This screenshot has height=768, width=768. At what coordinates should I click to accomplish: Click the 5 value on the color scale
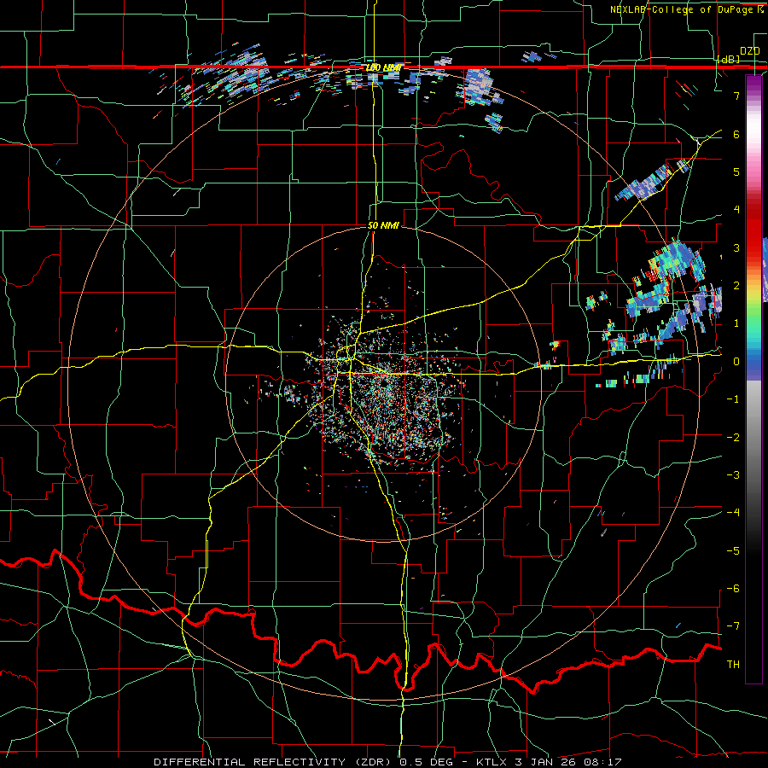[736, 172]
